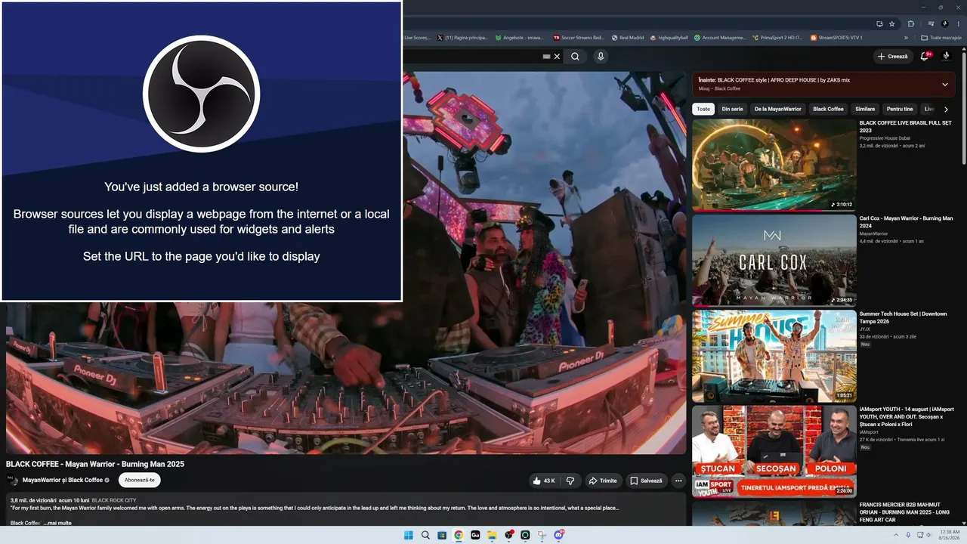Select the 'Pentru tine' filter chip
The image size is (967, 544).
[x=900, y=110]
